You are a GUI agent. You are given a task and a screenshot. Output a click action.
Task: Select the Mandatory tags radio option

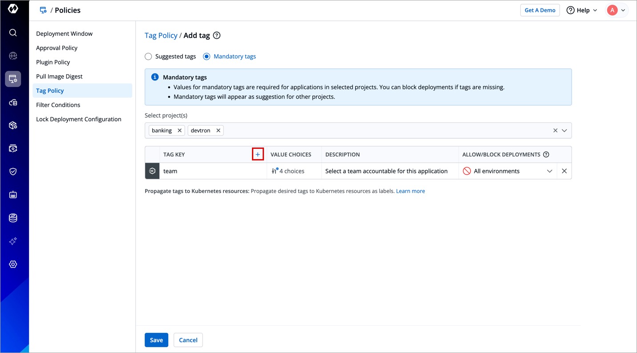pos(207,57)
